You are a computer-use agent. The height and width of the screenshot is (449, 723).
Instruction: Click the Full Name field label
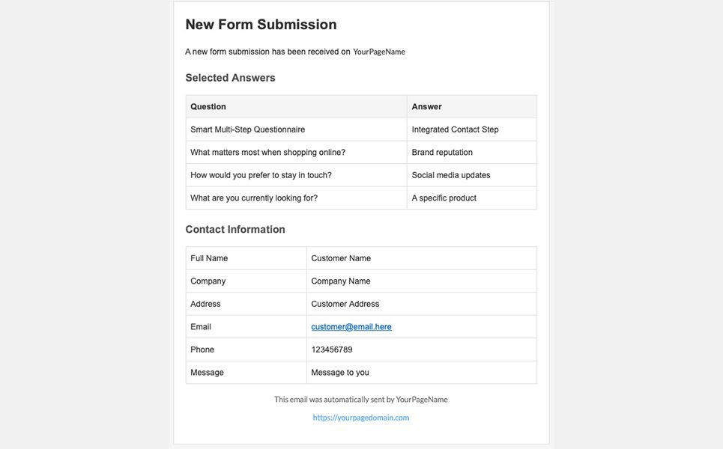(x=209, y=258)
